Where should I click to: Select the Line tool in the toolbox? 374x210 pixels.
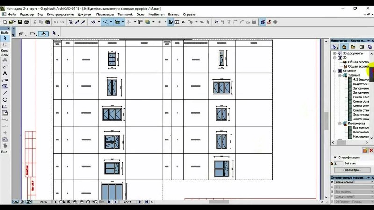click(5, 93)
